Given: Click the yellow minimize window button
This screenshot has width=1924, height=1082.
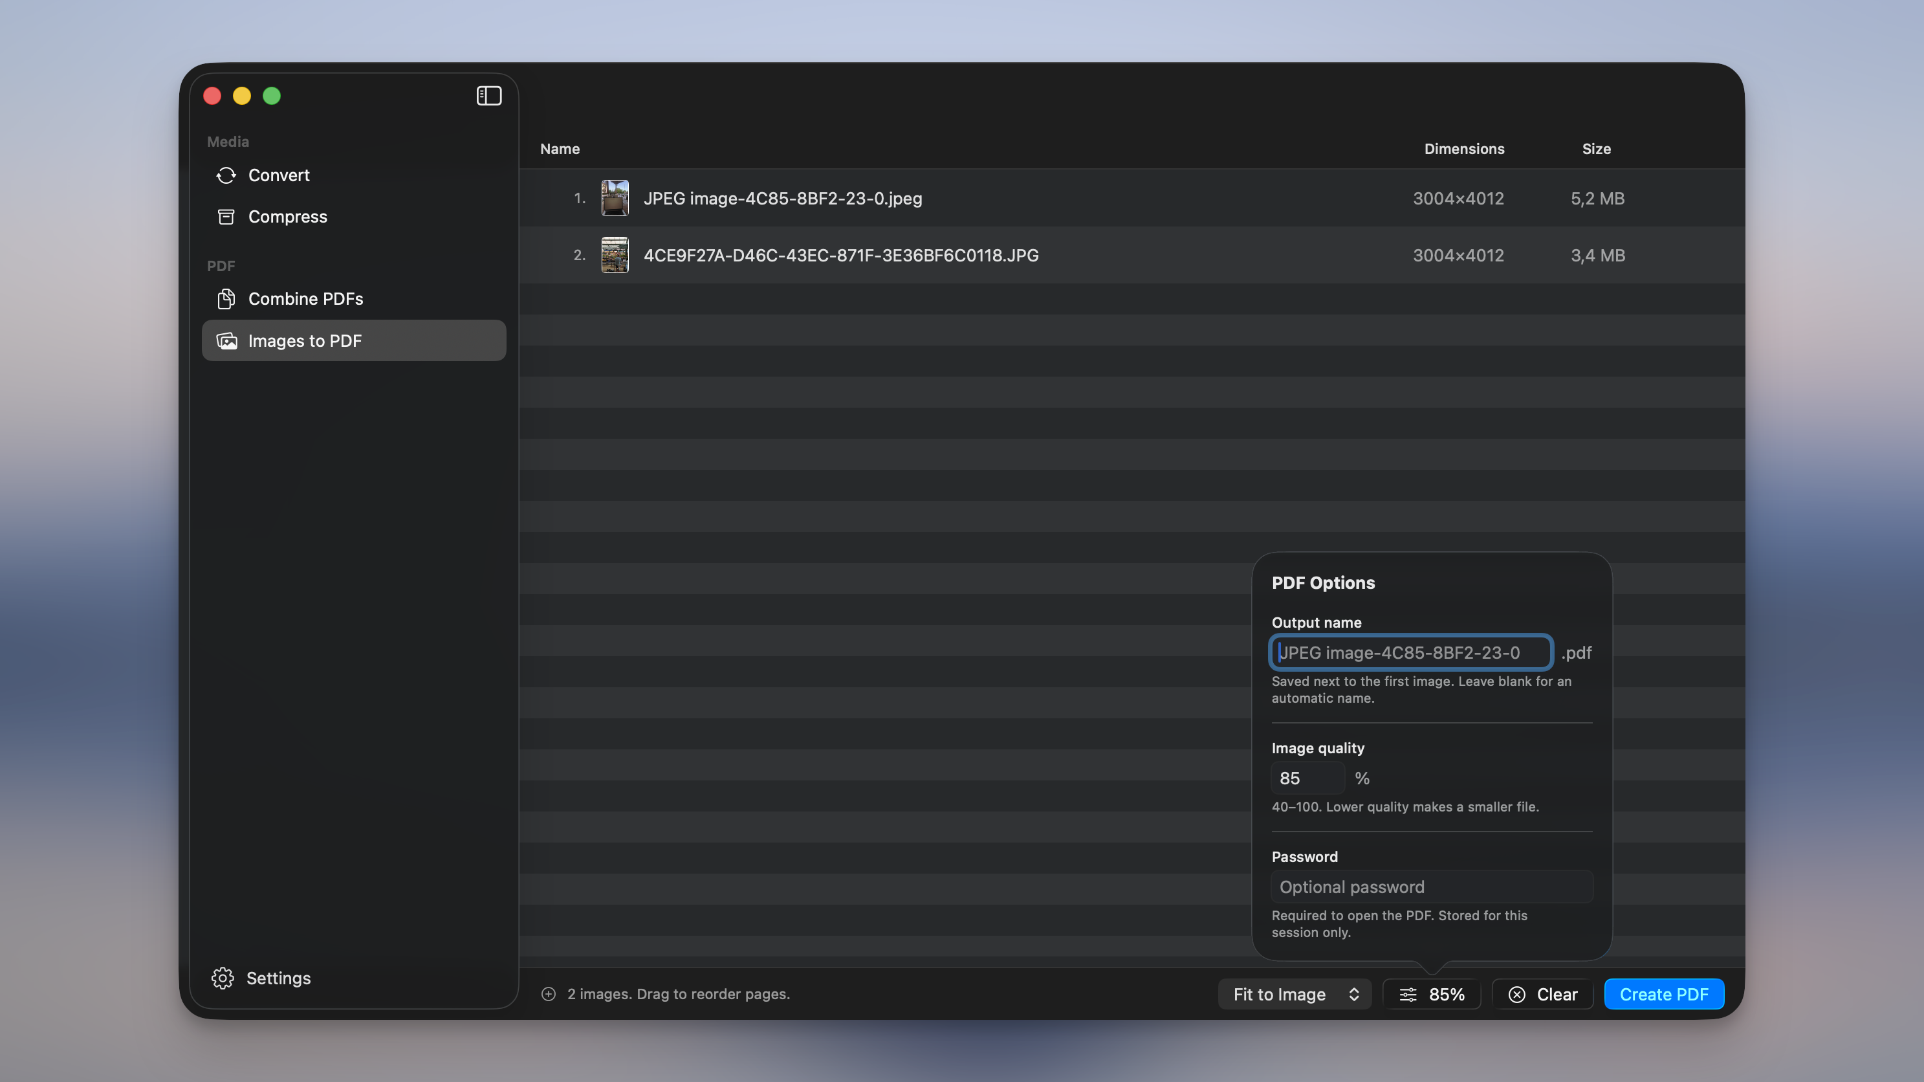Looking at the screenshot, I should point(242,96).
